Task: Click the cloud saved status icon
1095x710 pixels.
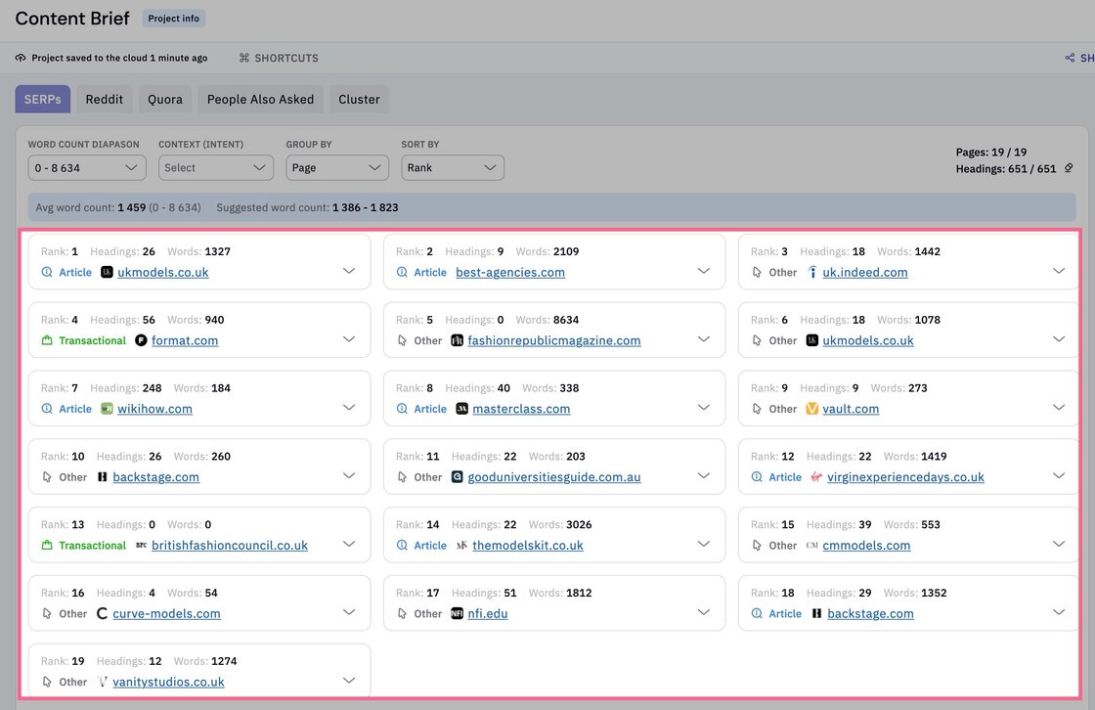Action: coord(21,58)
